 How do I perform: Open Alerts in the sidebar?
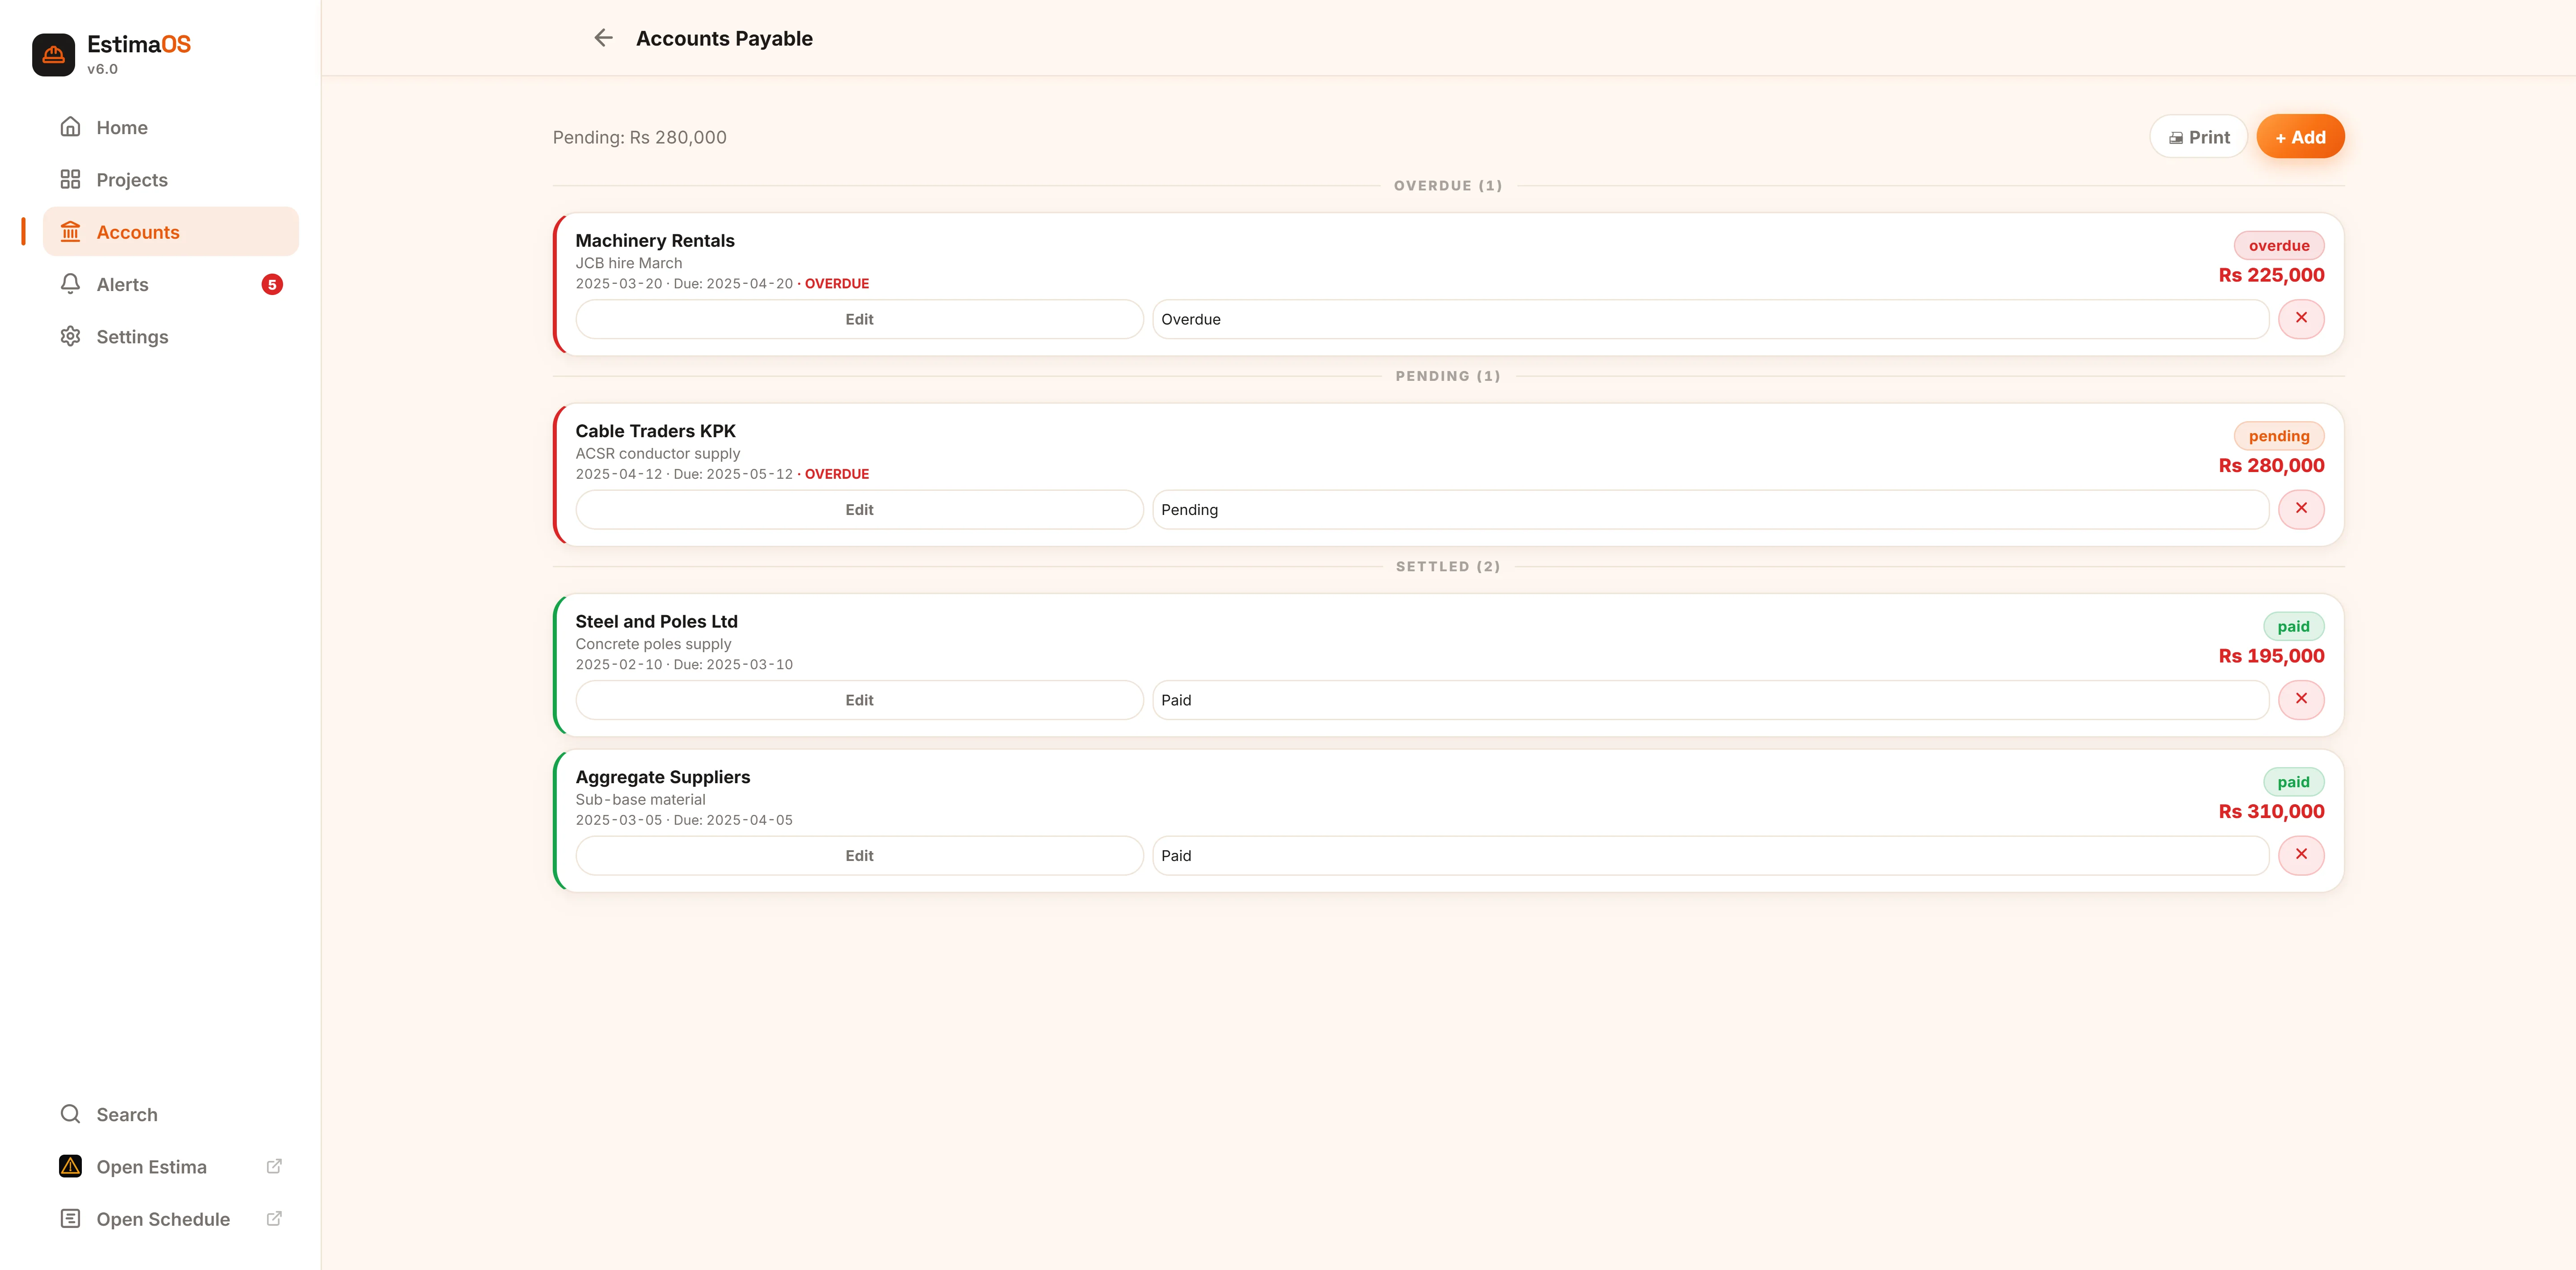[x=171, y=285]
